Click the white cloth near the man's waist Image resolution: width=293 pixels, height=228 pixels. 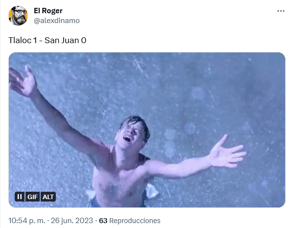(152, 191)
